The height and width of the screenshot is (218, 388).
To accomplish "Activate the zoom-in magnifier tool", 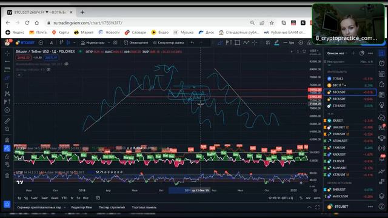I will click(7, 129).
